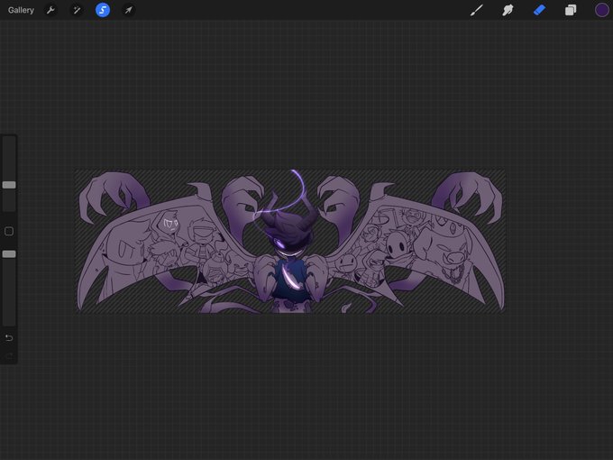Open the Adjustments magic wand menu

(x=77, y=10)
